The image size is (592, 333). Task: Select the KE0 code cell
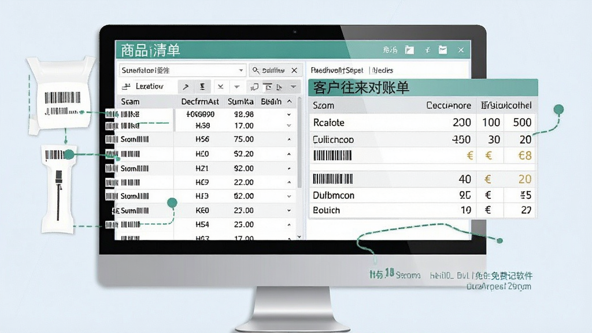coord(202,210)
